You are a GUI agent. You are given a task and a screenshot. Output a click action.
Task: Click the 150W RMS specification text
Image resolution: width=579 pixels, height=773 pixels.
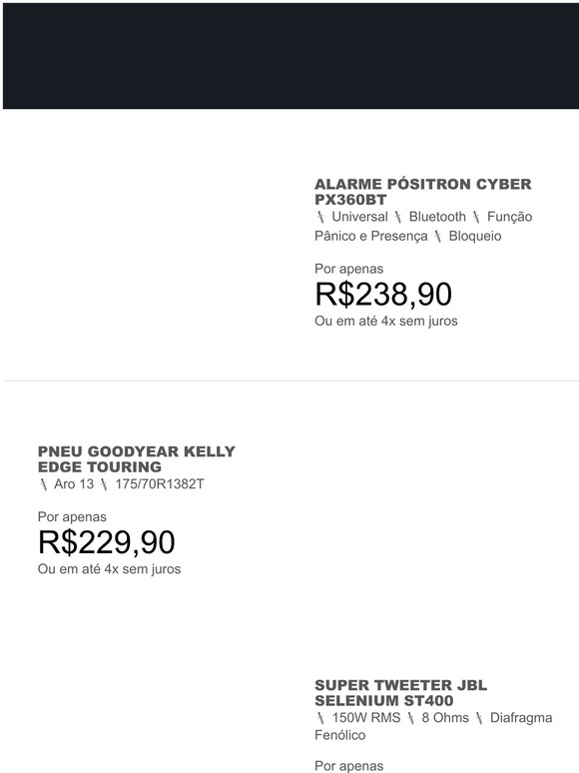366,718
